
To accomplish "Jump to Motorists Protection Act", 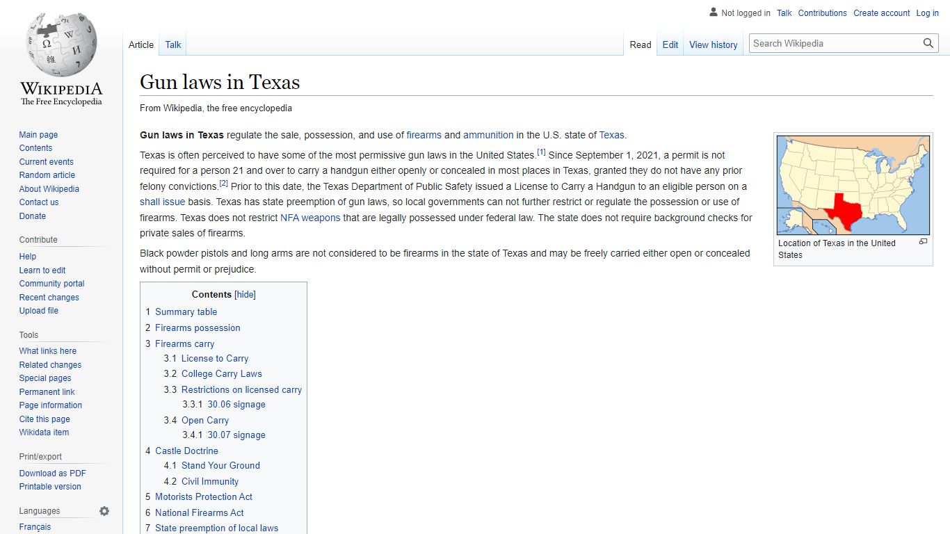I will pos(204,497).
